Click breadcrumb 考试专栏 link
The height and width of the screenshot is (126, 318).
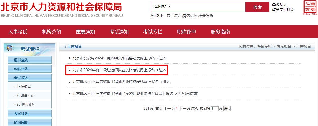[x=264, y=46]
